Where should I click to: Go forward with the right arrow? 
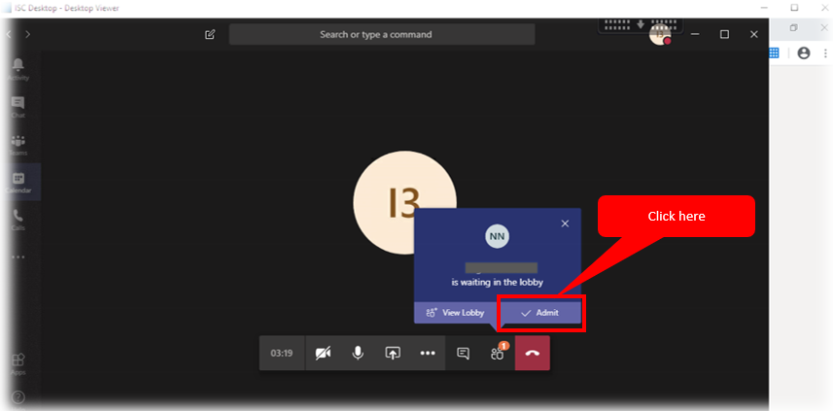tap(28, 35)
